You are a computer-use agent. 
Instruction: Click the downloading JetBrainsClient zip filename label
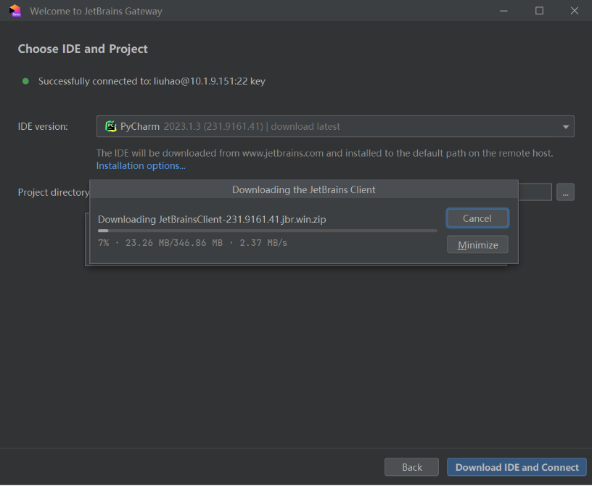click(x=217, y=219)
